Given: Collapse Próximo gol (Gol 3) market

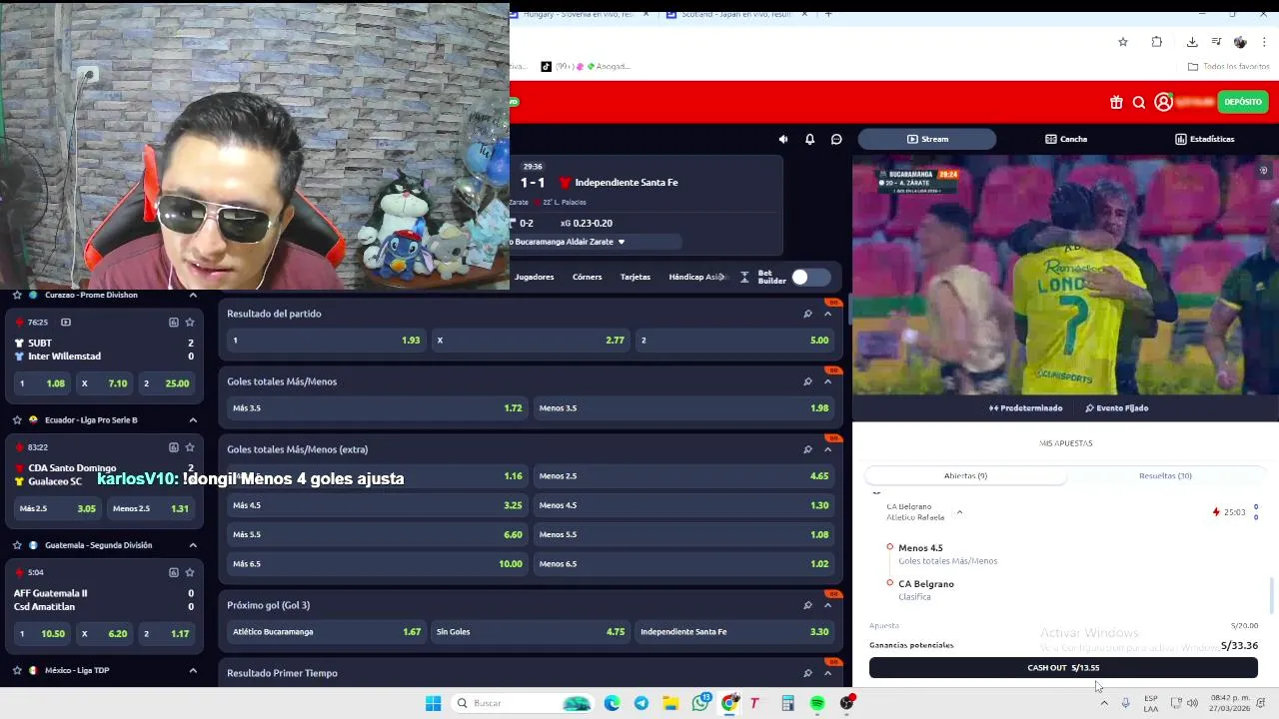Looking at the screenshot, I should (x=827, y=605).
